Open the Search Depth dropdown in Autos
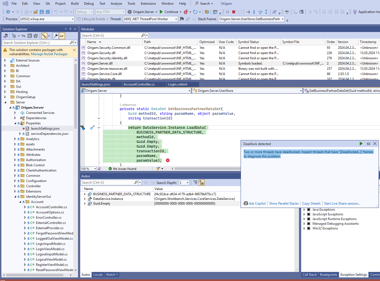Viewport: 380px width, 281px height. click(x=188, y=183)
